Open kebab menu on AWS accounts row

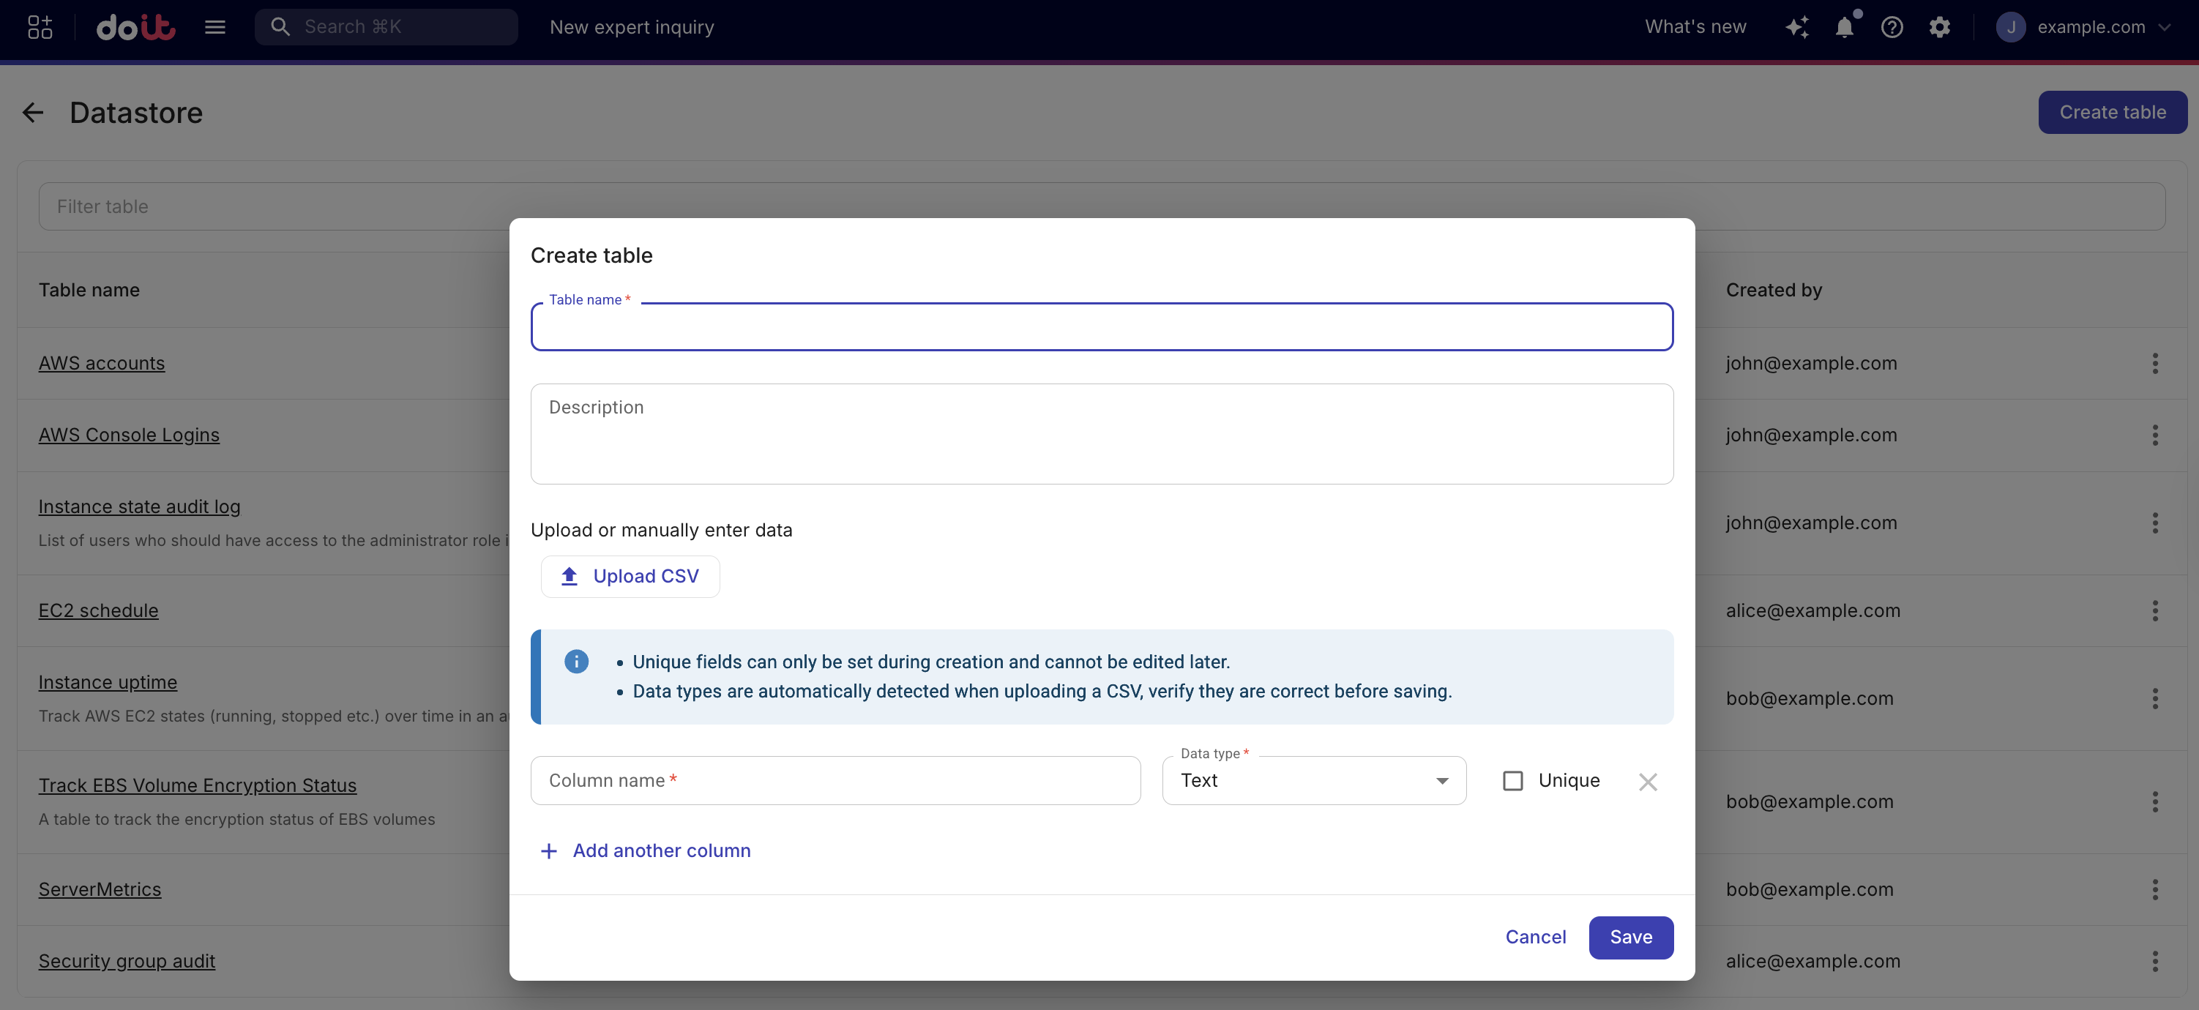coord(2154,363)
